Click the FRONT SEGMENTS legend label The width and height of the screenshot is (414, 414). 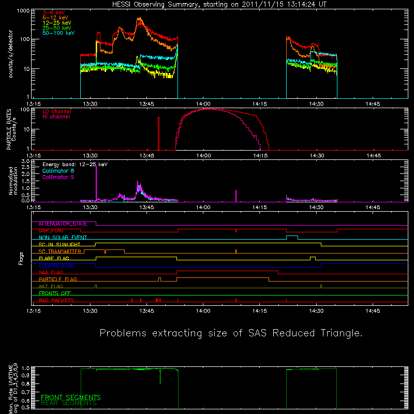point(71,397)
